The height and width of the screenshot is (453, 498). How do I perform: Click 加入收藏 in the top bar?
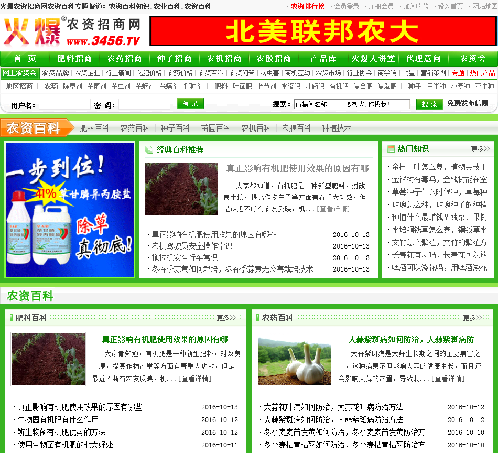416,6
